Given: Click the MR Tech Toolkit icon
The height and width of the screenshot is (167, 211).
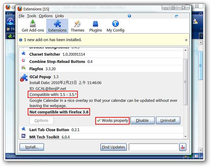Looking at the screenshot, I should point(23,136).
